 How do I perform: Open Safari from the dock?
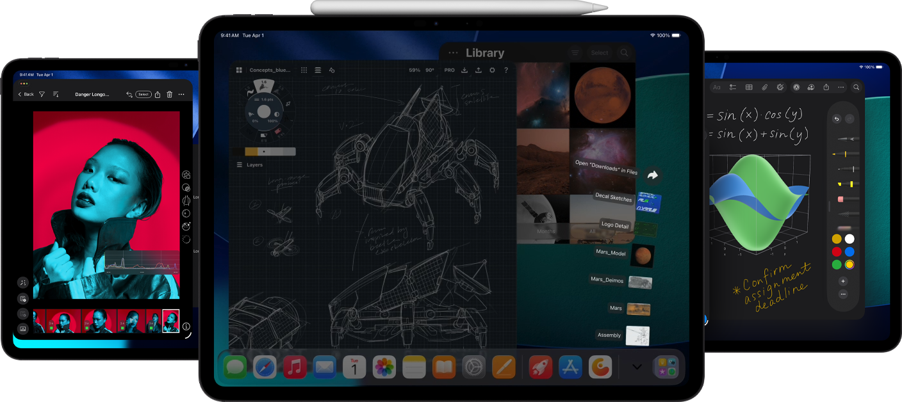[x=265, y=367]
